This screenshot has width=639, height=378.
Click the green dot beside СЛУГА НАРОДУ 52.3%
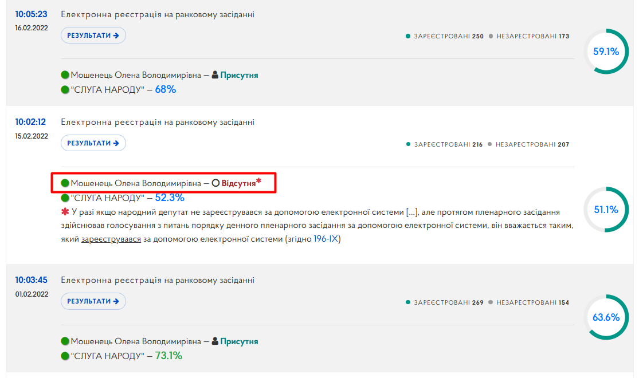[65, 198]
